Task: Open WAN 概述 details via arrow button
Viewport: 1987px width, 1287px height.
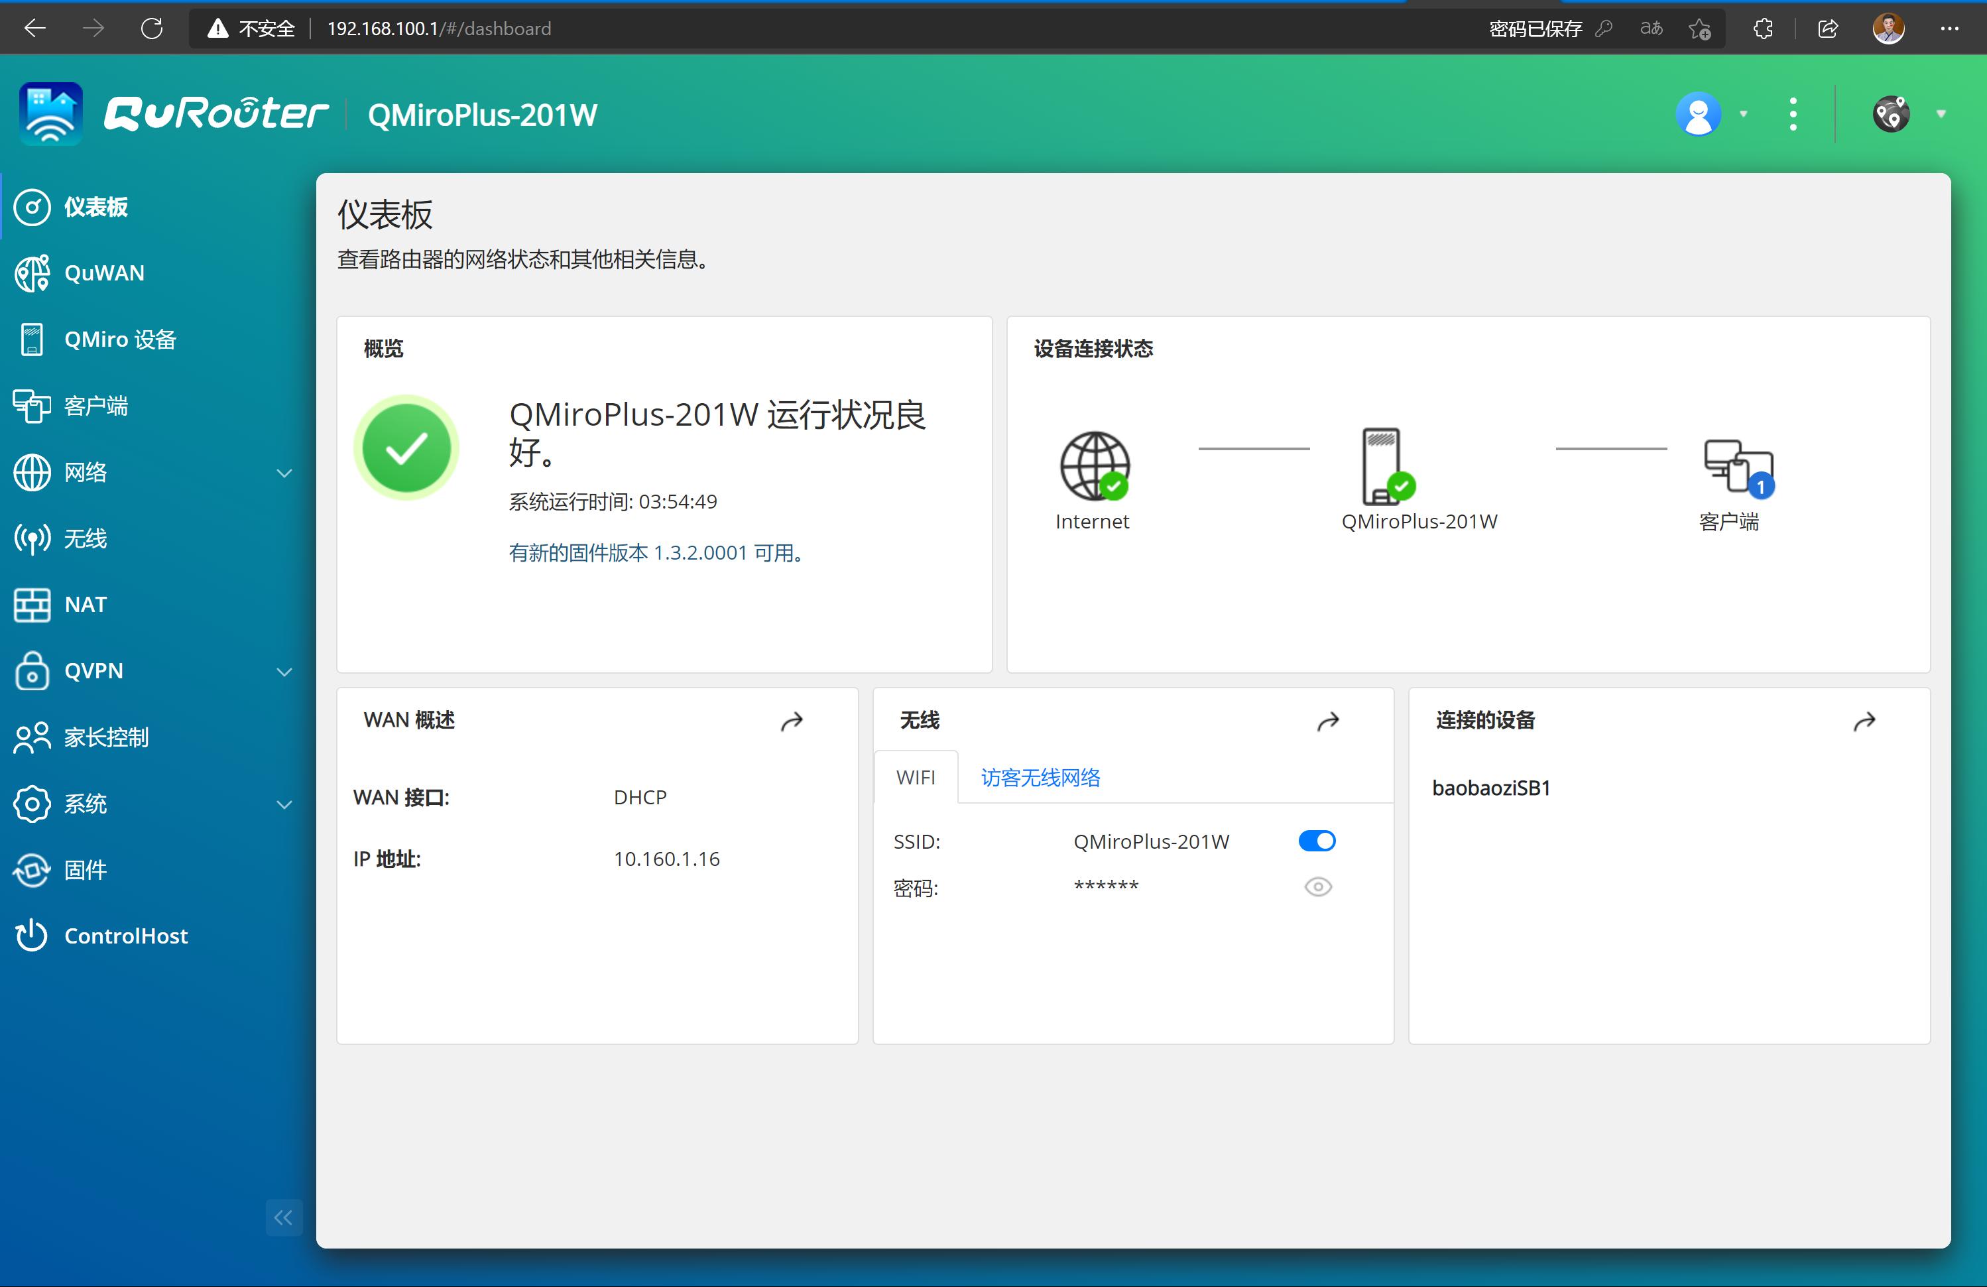Action: click(x=793, y=721)
